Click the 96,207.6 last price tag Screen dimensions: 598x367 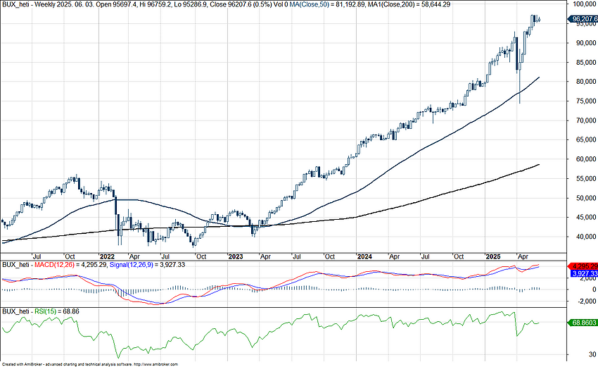point(583,19)
